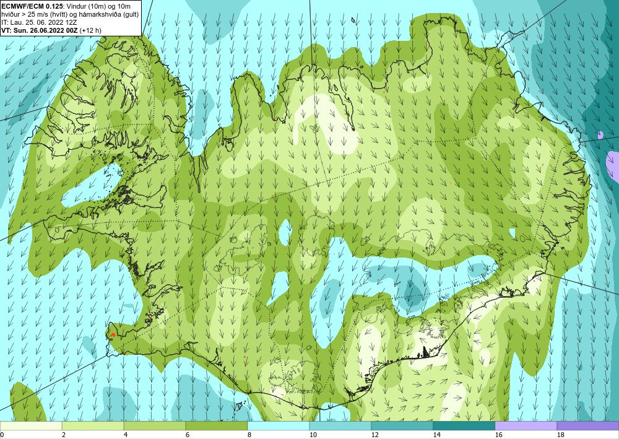Click the pale 0–2 m/s legend swatch
Image resolution: width=619 pixels, height=439 pixels.
click(31, 426)
